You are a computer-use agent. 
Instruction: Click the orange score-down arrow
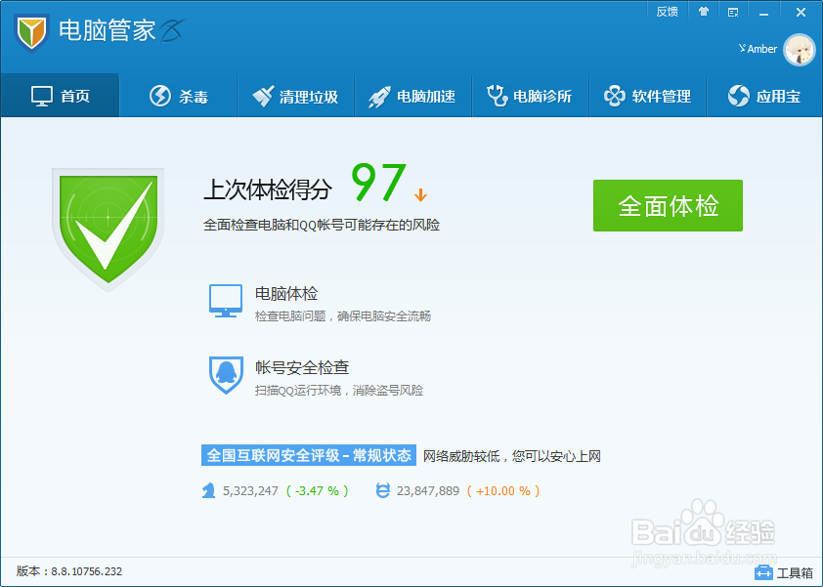tap(420, 194)
